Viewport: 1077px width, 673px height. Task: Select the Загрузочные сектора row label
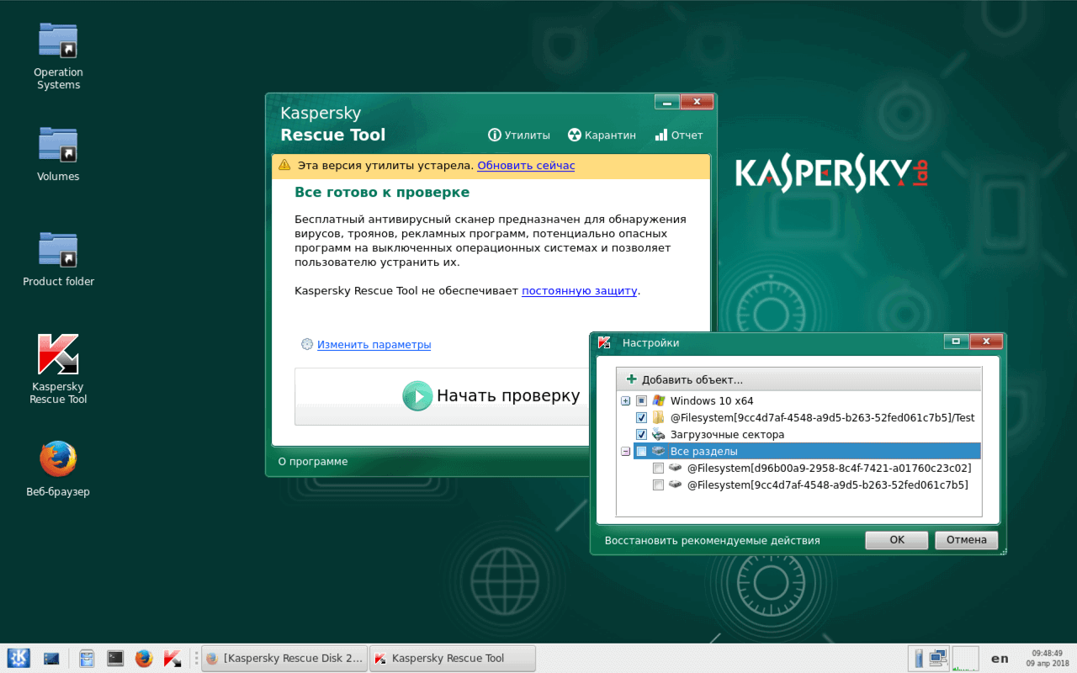[727, 435]
